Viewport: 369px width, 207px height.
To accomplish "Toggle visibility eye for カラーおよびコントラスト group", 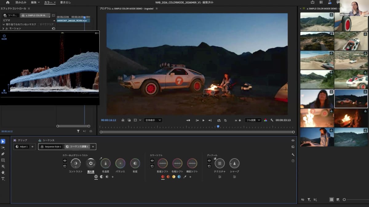I will (65, 161).
